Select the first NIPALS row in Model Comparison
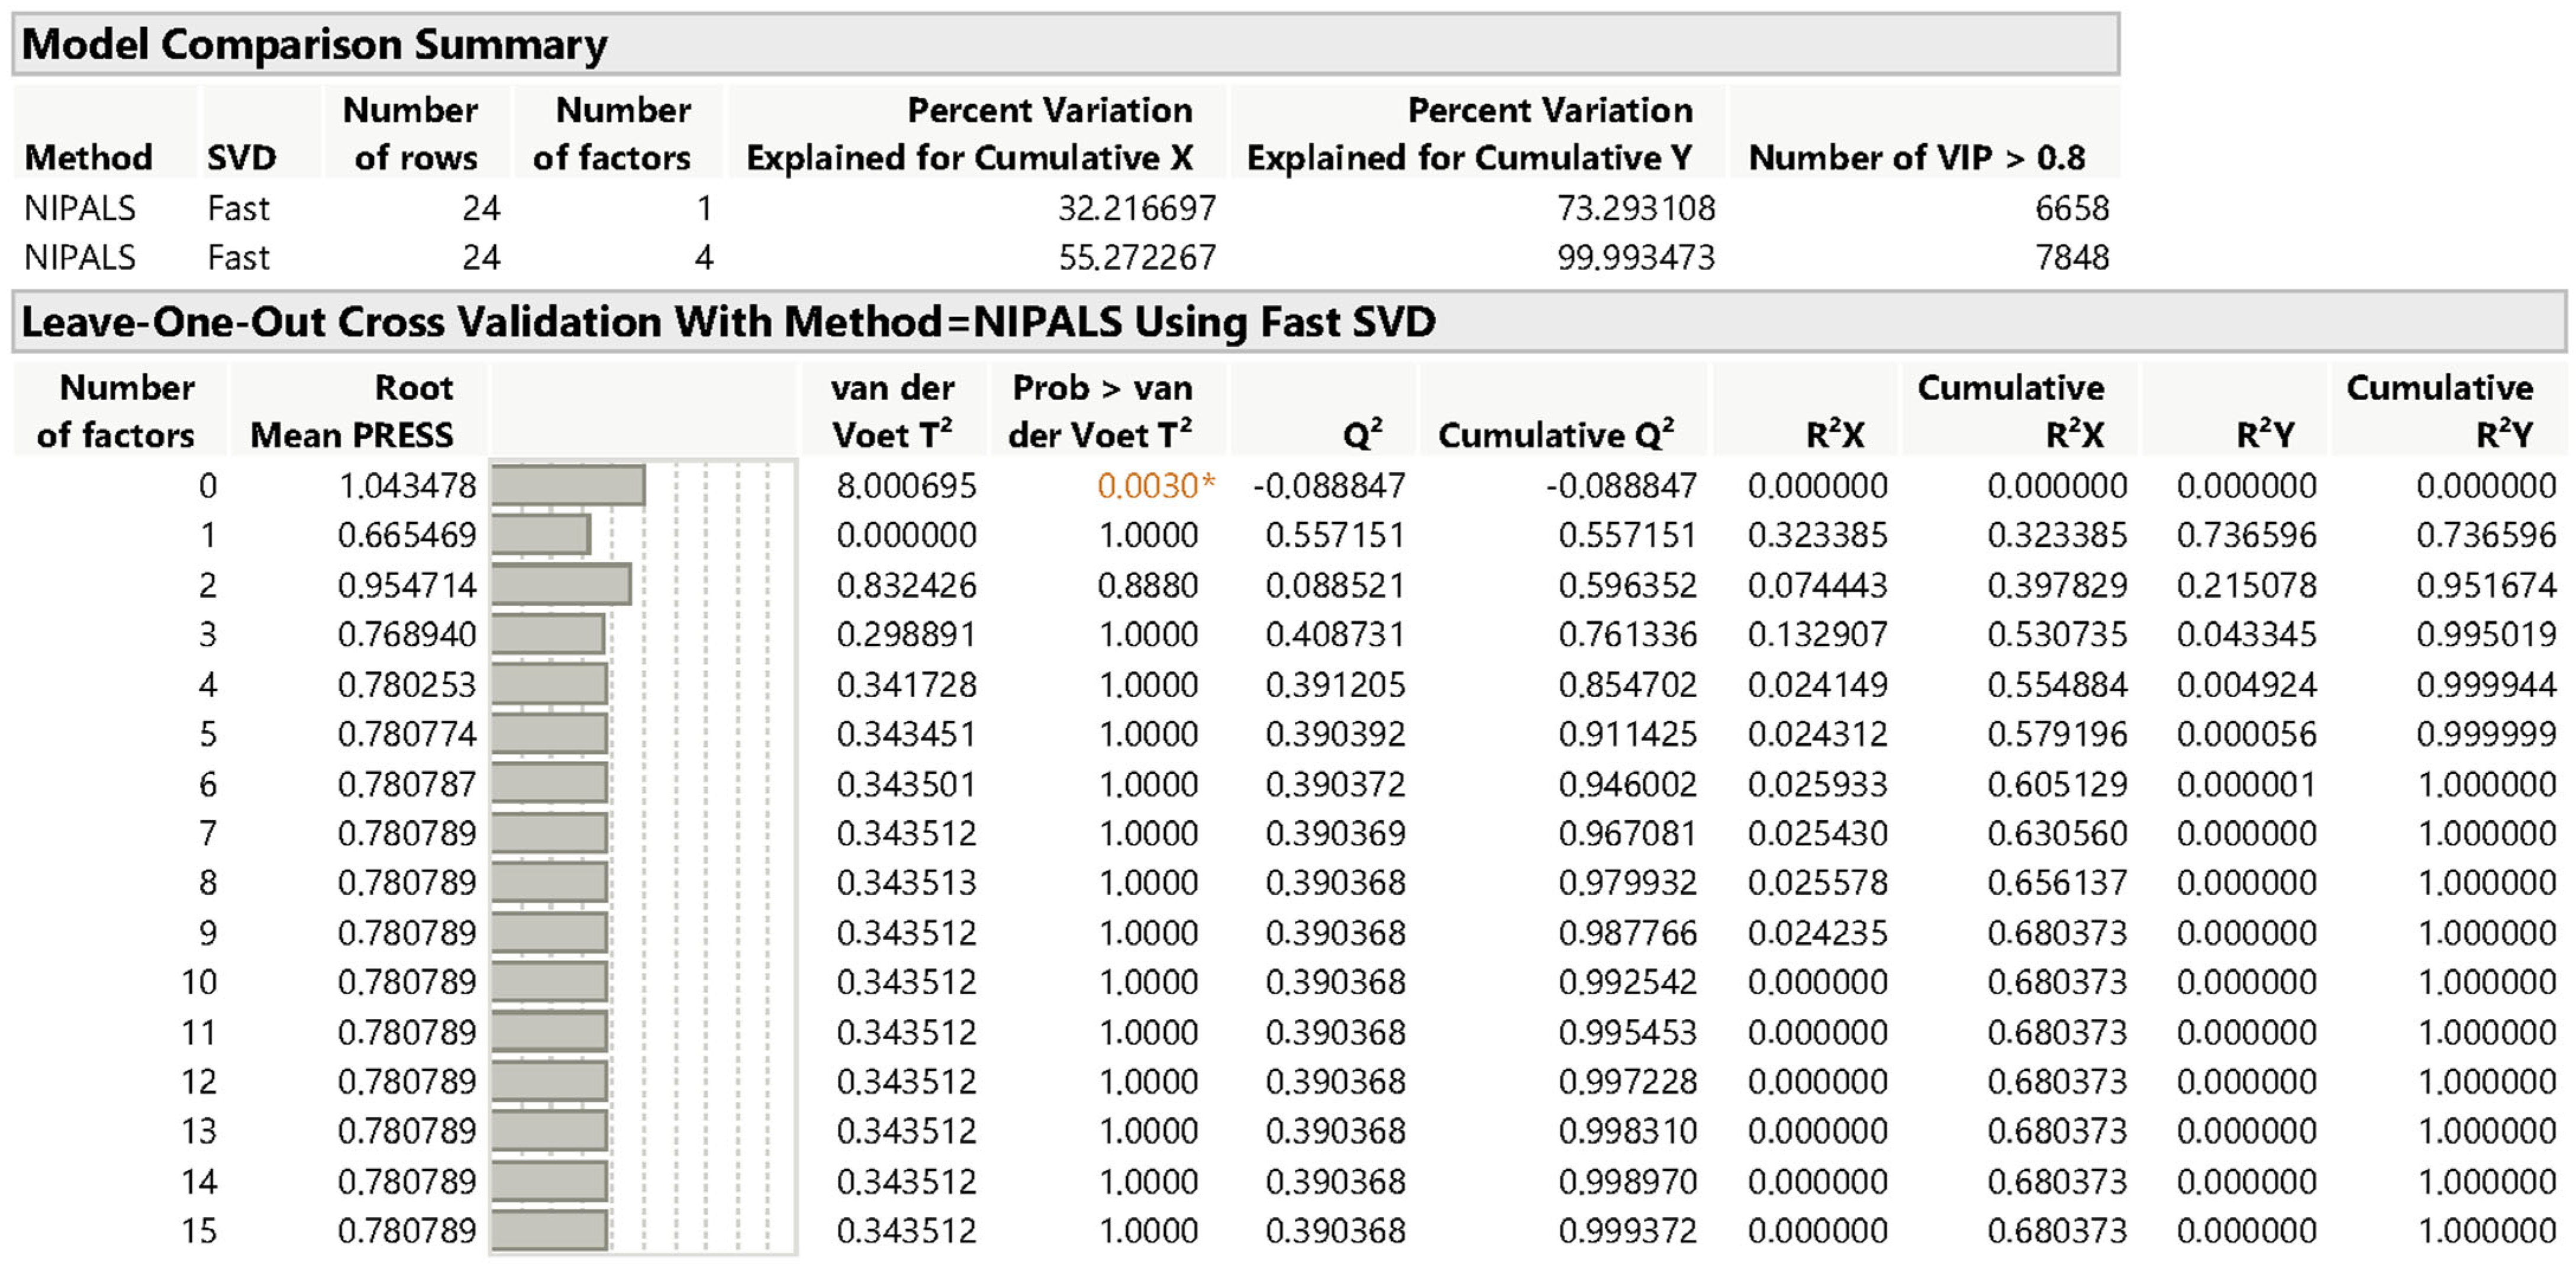 tap(80, 208)
